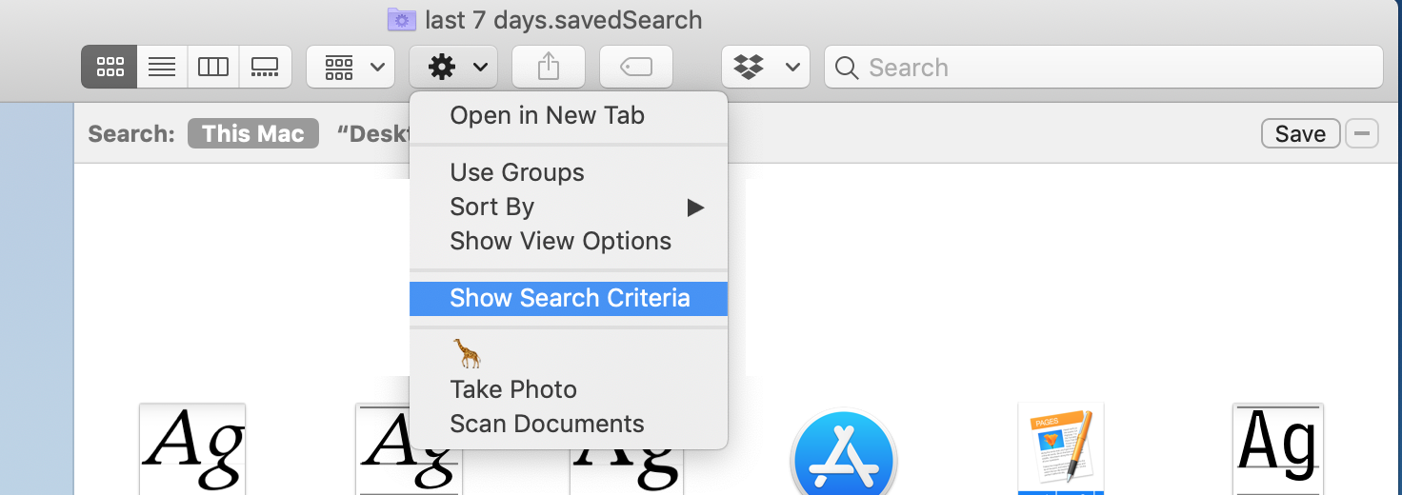Select Show Search Criteria

[569, 298]
